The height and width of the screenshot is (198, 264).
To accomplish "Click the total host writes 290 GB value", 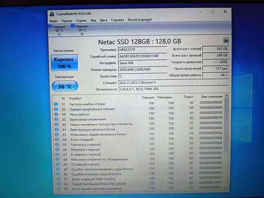I will tap(216, 55).
